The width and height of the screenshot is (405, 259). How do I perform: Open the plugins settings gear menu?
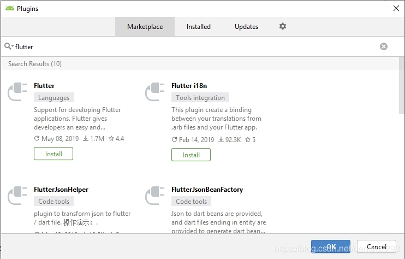pyautogui.click(x=283, y=26)
